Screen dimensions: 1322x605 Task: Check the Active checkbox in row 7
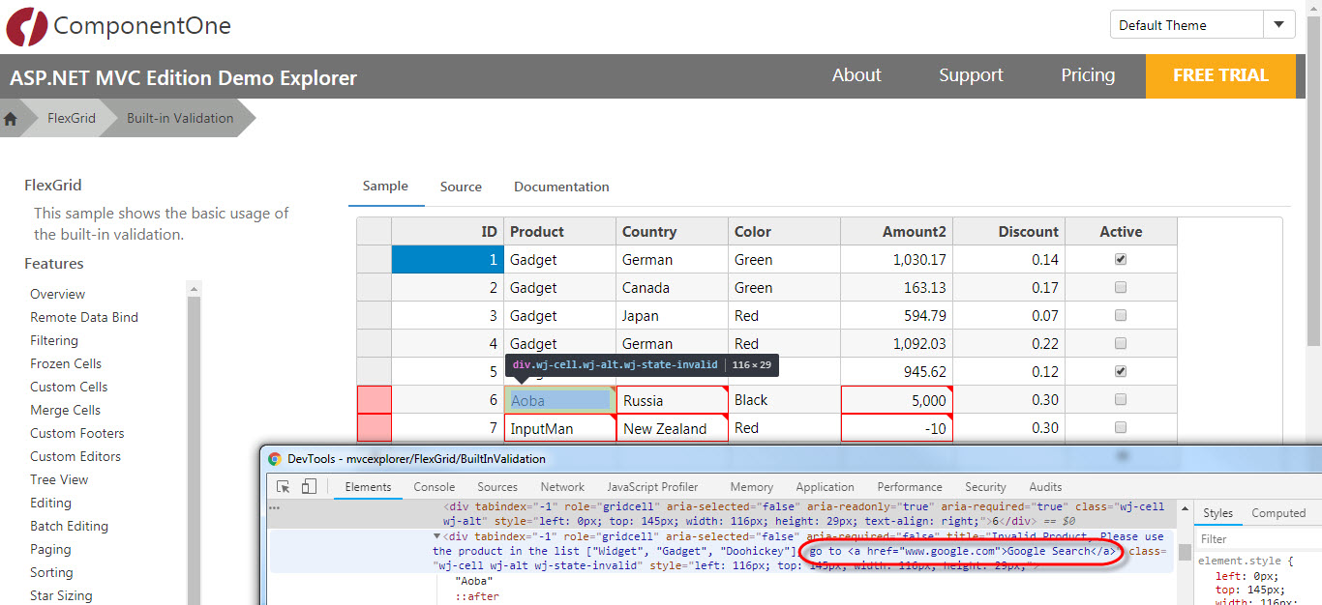[x=1121, y=427]
